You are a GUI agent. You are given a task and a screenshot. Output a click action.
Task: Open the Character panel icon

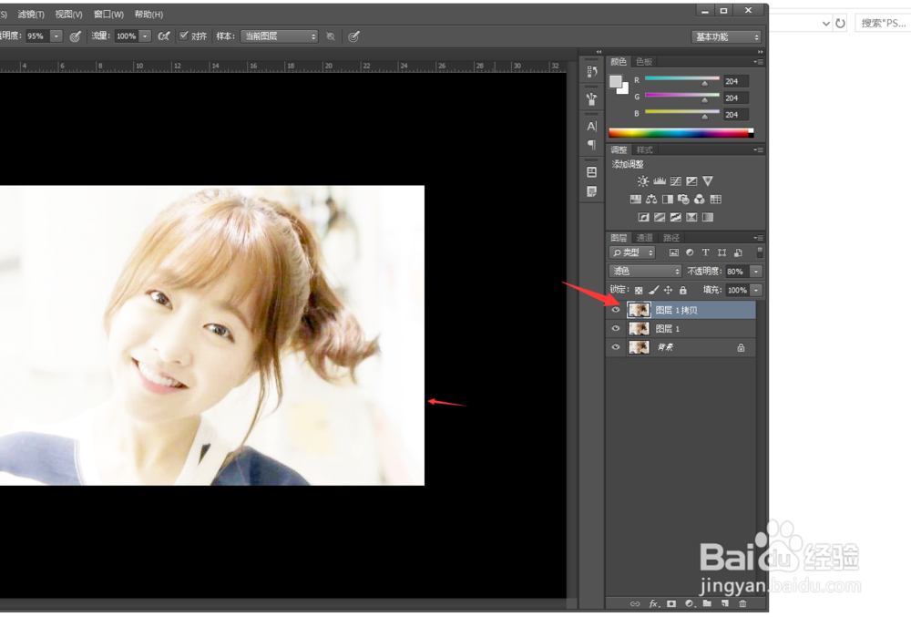point(592,126)
